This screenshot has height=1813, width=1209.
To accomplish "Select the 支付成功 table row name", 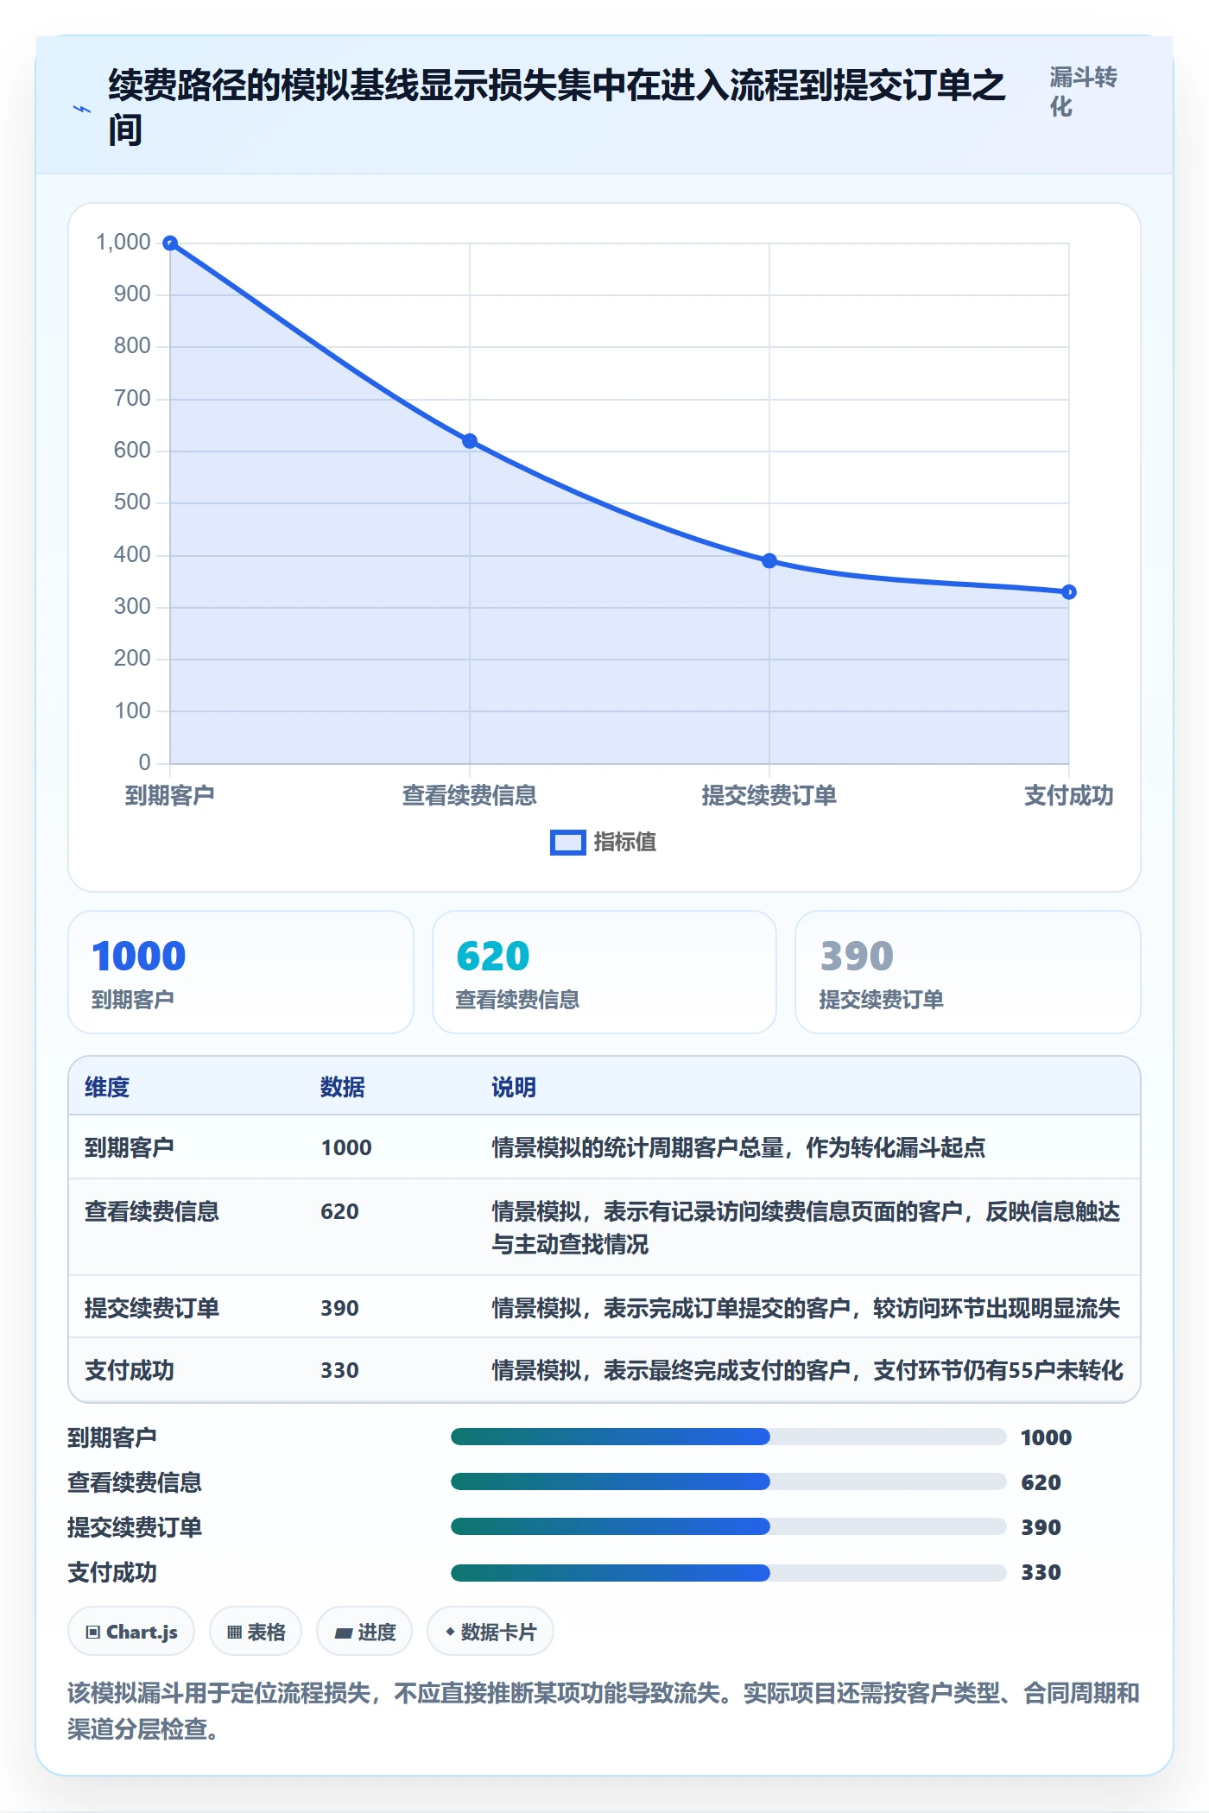I will 130,1370.
